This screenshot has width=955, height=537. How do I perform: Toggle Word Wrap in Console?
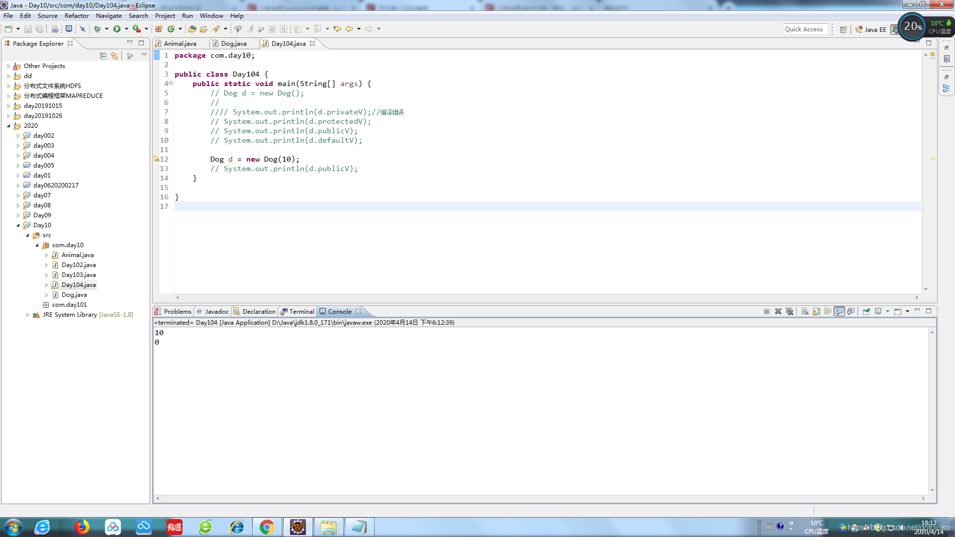[828, 311]
